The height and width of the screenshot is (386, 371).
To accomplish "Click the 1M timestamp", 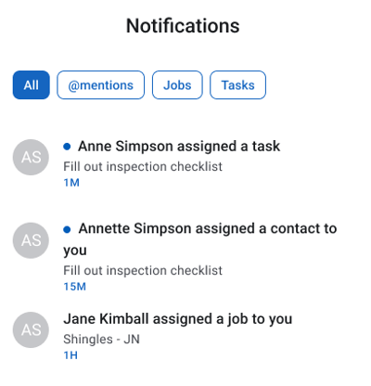I will (x=71, y=183).
